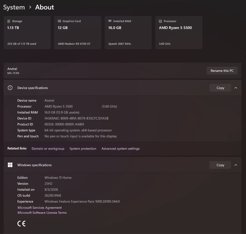246x234 pixels.
Task: Open Domain or workgroup link
Action: (x=48, y=149)
